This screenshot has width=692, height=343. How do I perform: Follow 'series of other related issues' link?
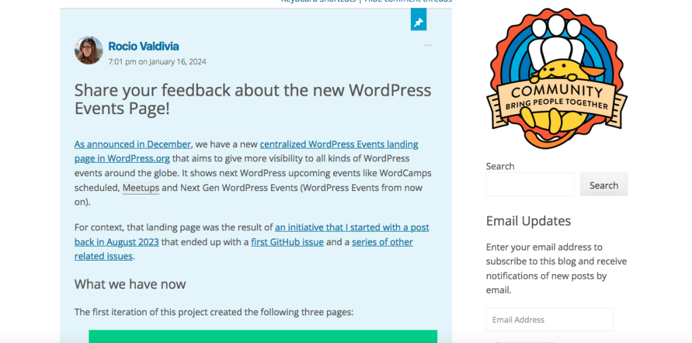tap(243, 249)
